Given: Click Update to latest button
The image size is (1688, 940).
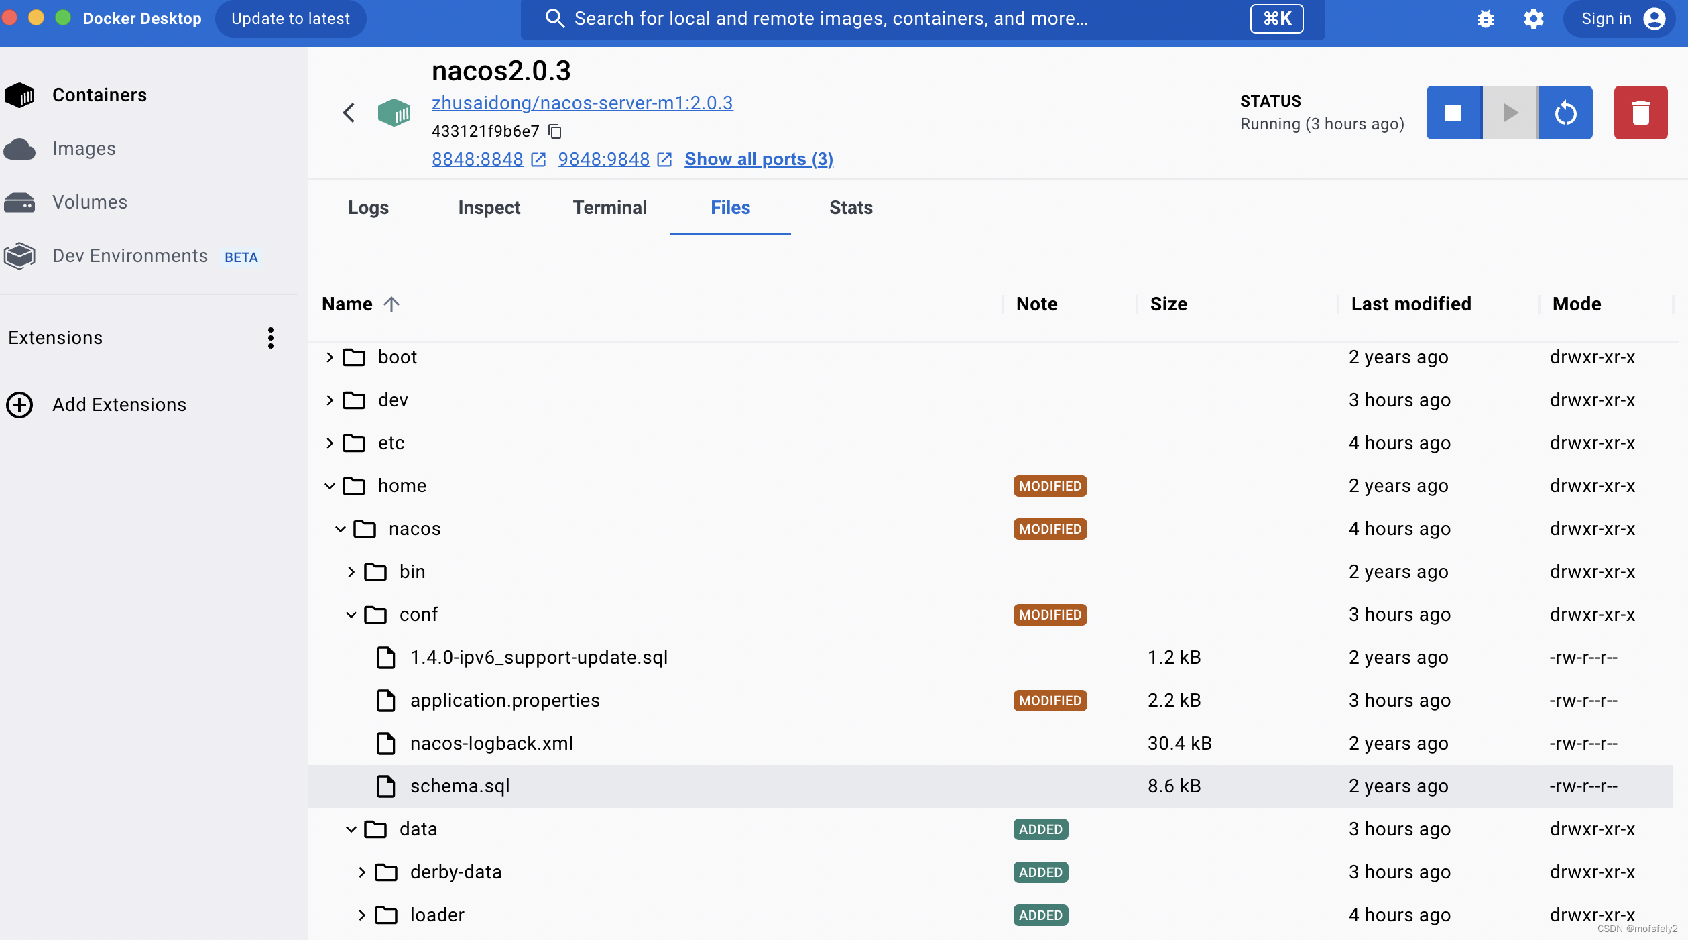Looking at the screenshot, I should [290, 19].
